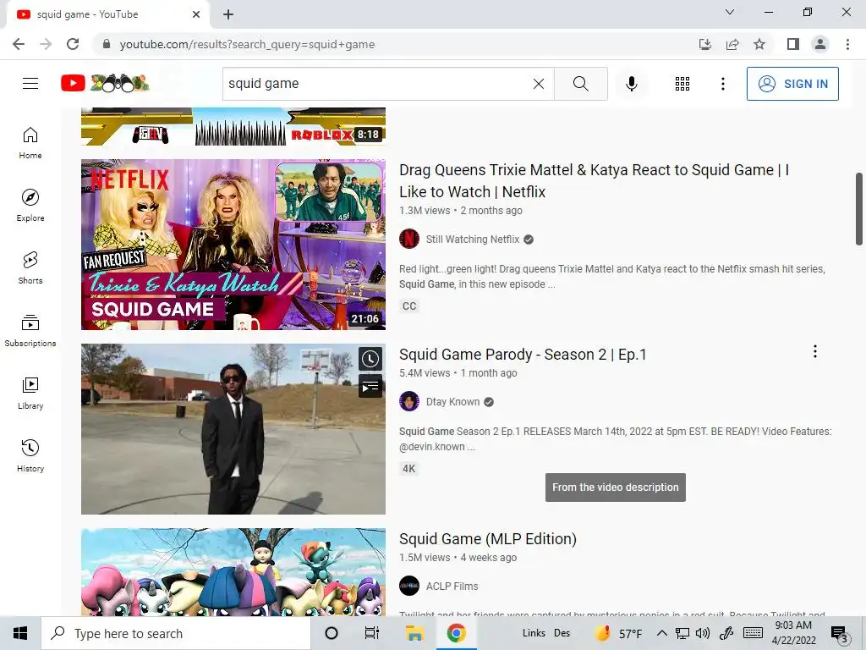Play the Squid Game Parody thumbnail

pyautogui.click(x=233, y=429)
